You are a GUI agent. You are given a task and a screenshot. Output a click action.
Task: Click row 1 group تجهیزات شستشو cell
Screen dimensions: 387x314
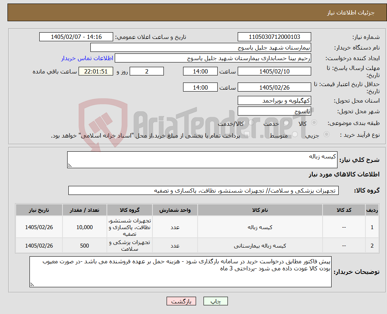(x=130, y=227)
